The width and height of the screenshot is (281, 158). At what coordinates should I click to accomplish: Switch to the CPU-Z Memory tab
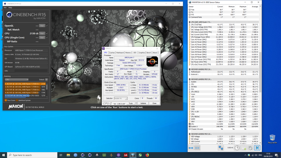point(128,53)
